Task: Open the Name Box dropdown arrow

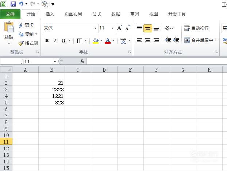Action: (x=55, y=61)
